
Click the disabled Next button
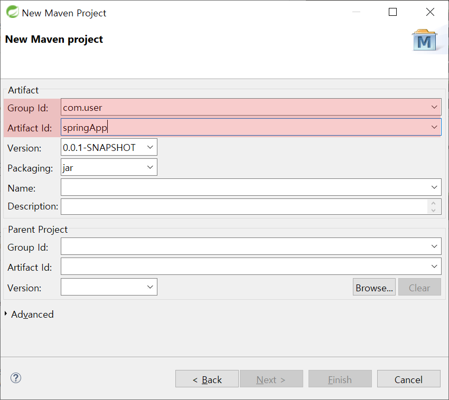[x=272, y=379]
